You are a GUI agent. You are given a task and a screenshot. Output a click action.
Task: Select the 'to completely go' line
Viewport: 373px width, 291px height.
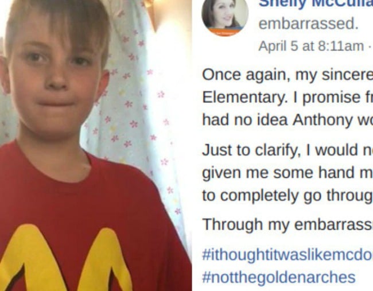(x=287, y=196)
